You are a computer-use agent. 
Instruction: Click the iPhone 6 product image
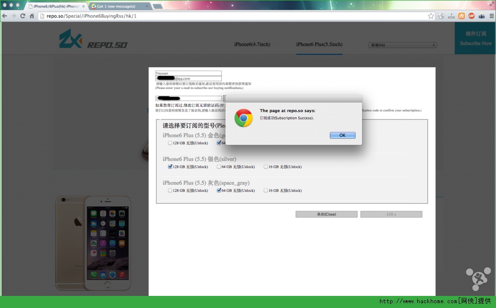[x=93, y=243]
